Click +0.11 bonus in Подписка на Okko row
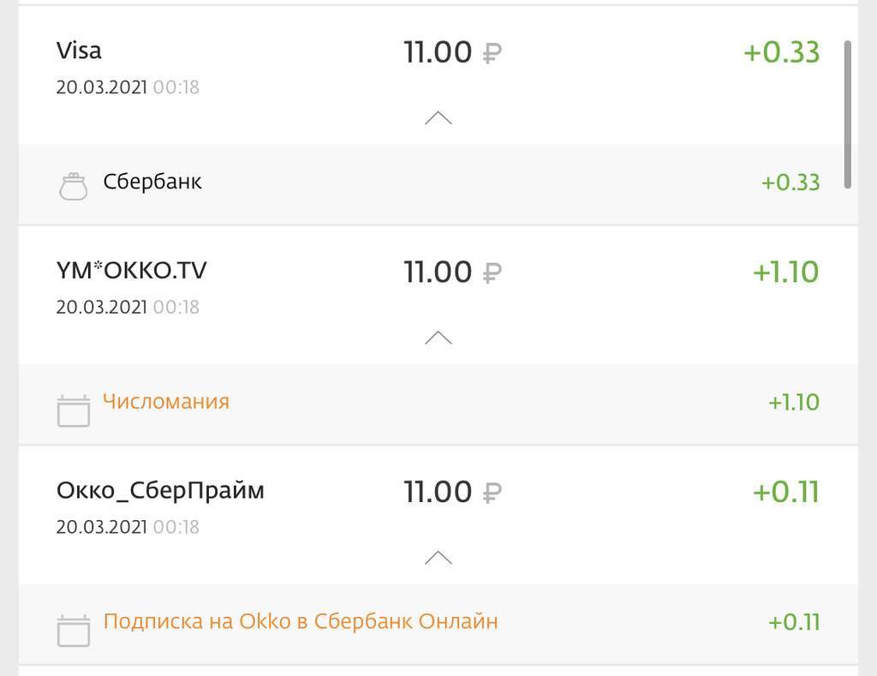The width and height of the screenshot is (877, 676). pos(793,622)
